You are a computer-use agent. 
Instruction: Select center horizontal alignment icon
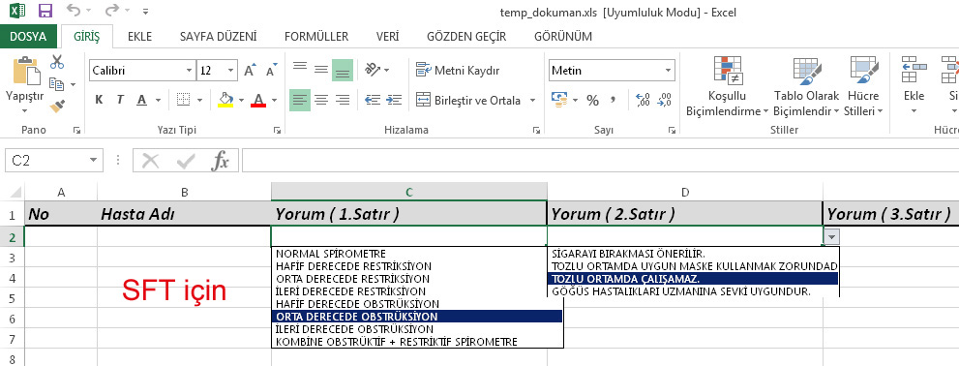321,100
